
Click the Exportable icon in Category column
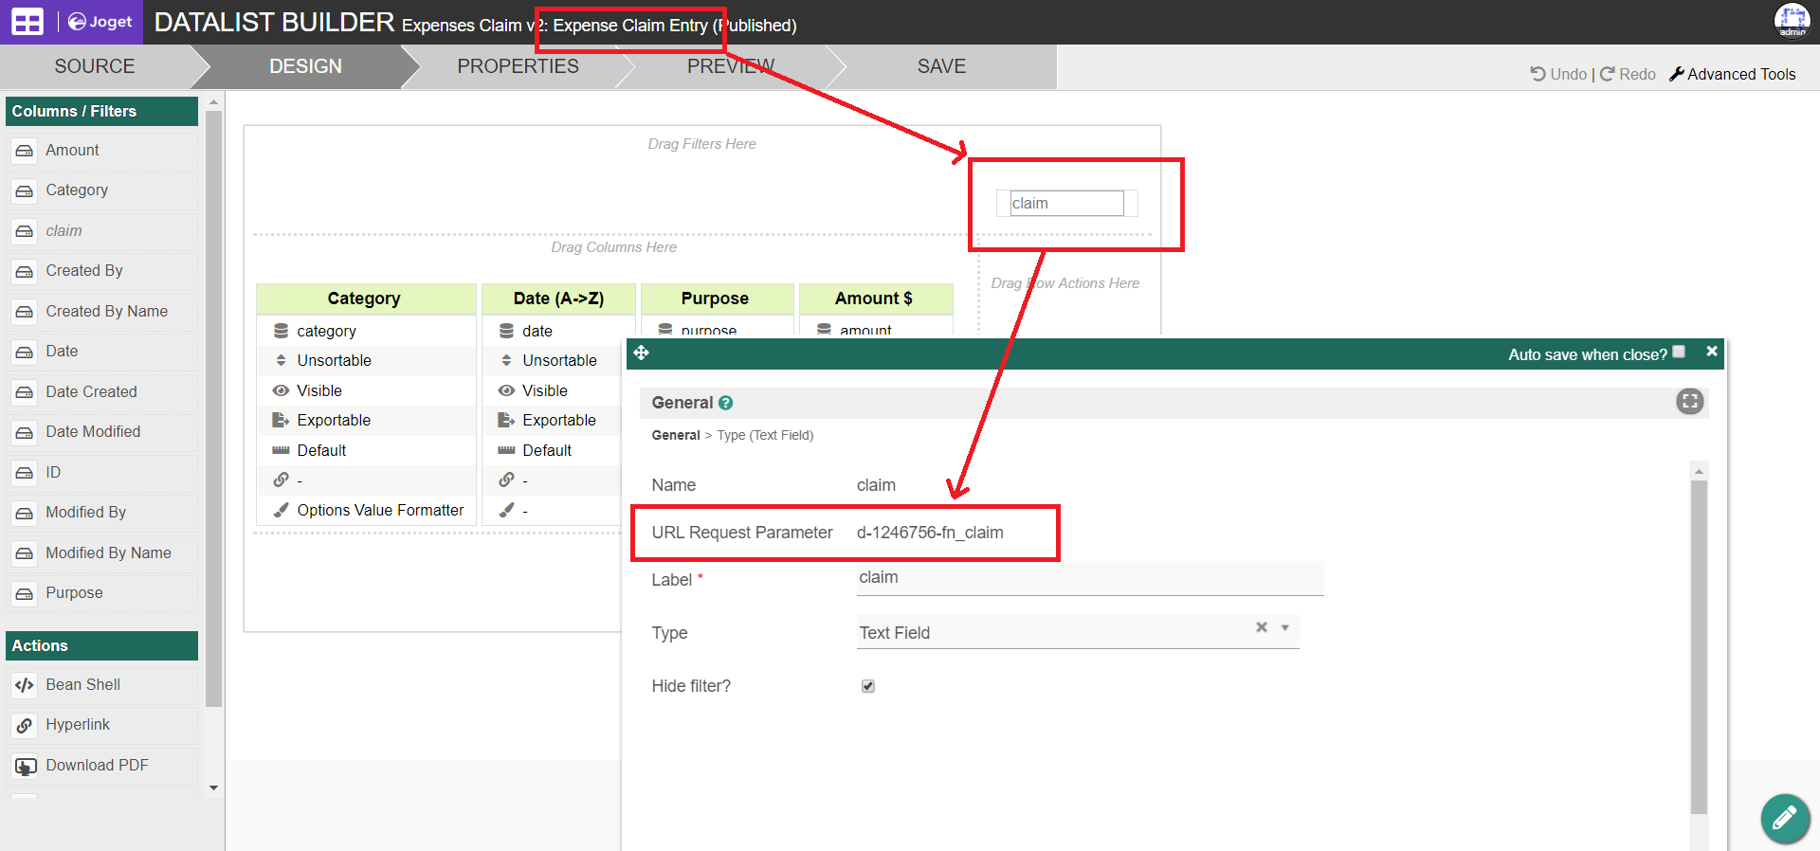[281, 420]
